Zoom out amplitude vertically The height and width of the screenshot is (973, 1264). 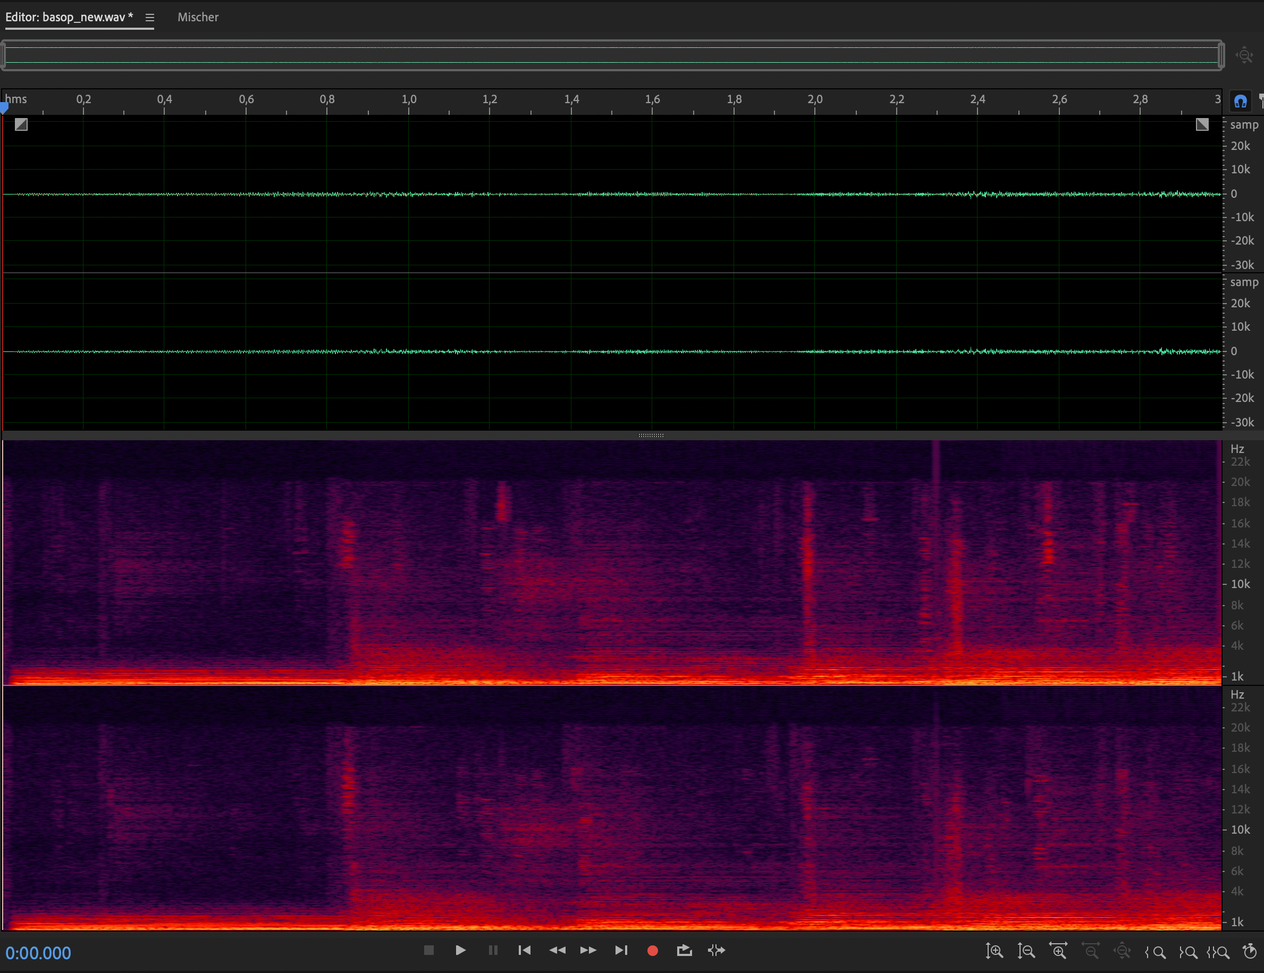click(x=1025, y=951)
